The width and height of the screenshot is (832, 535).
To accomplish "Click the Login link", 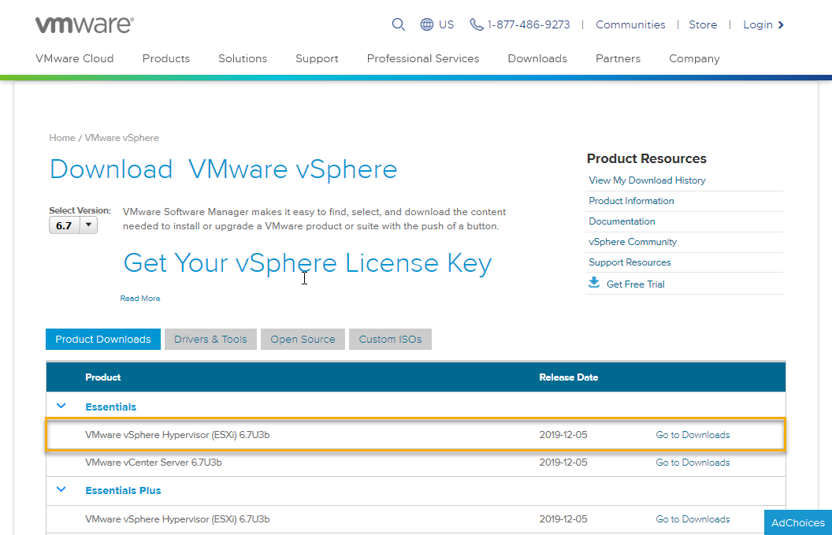I will click(x=758, y=24).
